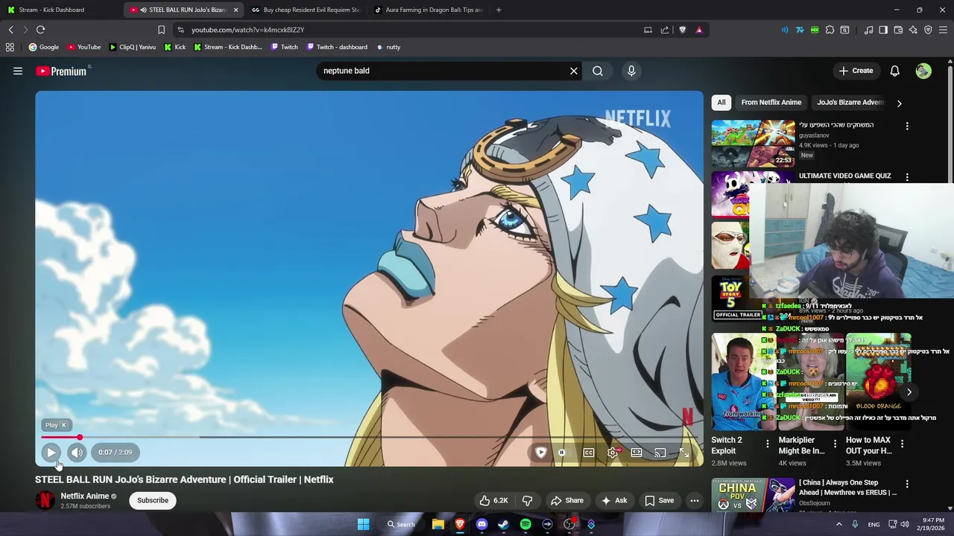Open Brave Wallet icon

[x=898, y=30]
